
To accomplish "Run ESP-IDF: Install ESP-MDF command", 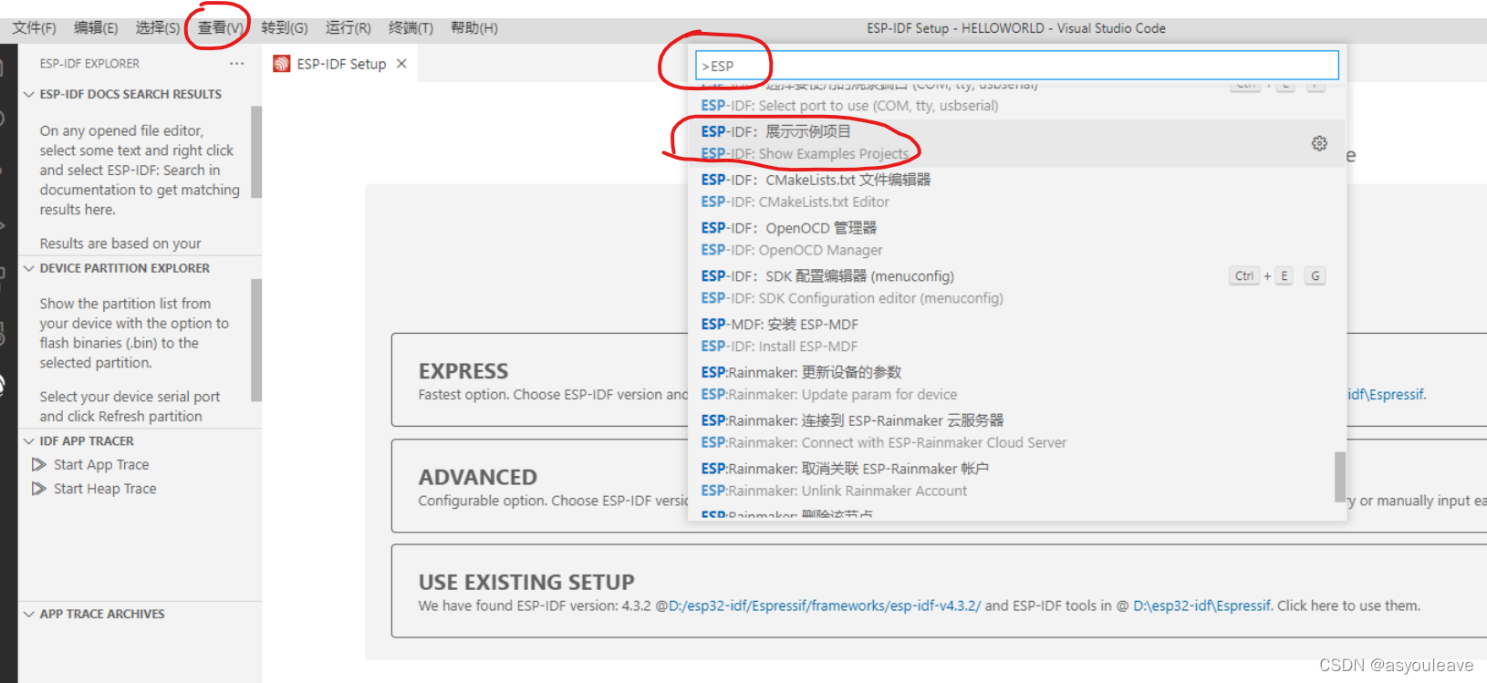I will coord(1017,336).
